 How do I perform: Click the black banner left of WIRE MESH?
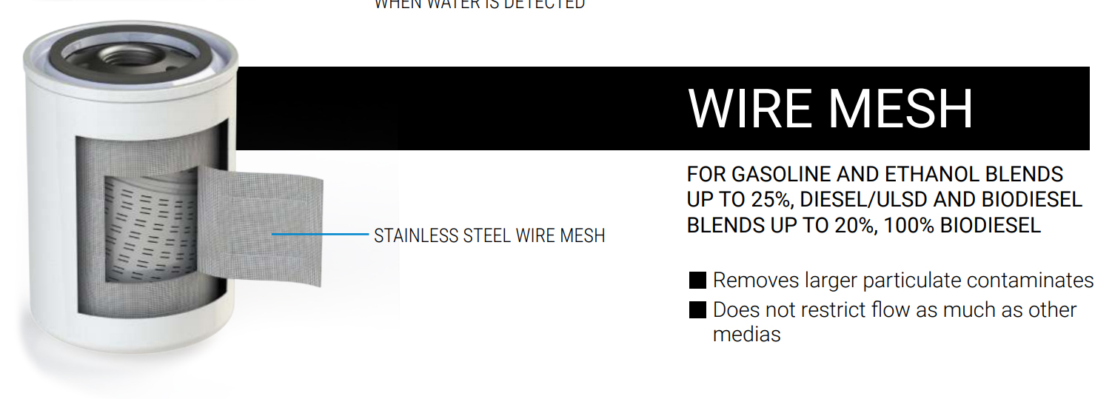tap(459, 109)
